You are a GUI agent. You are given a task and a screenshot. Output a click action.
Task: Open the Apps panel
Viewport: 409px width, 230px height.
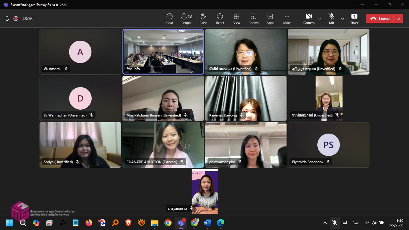click(x=270, y=19)
